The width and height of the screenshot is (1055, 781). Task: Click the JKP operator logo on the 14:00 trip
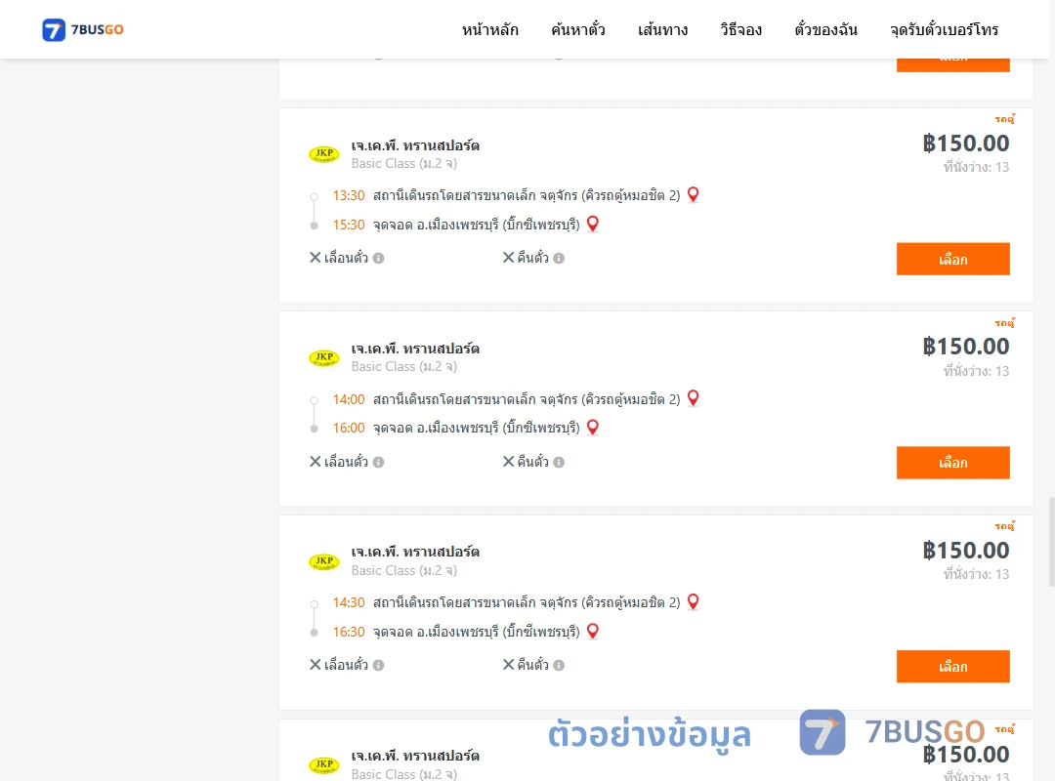click(x=324, y=358)
